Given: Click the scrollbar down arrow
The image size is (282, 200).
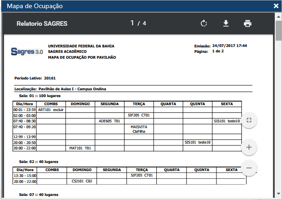Looking at the screenshot, I should 278,196.
